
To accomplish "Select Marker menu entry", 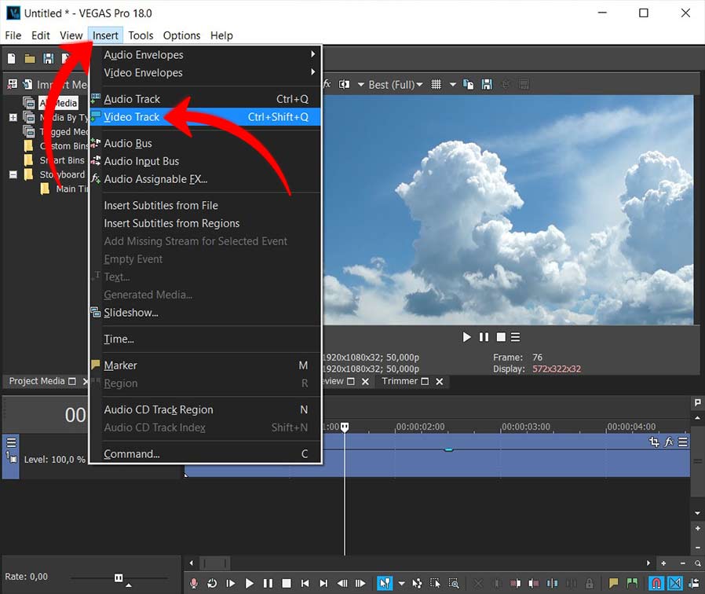I will click(206, 365).
